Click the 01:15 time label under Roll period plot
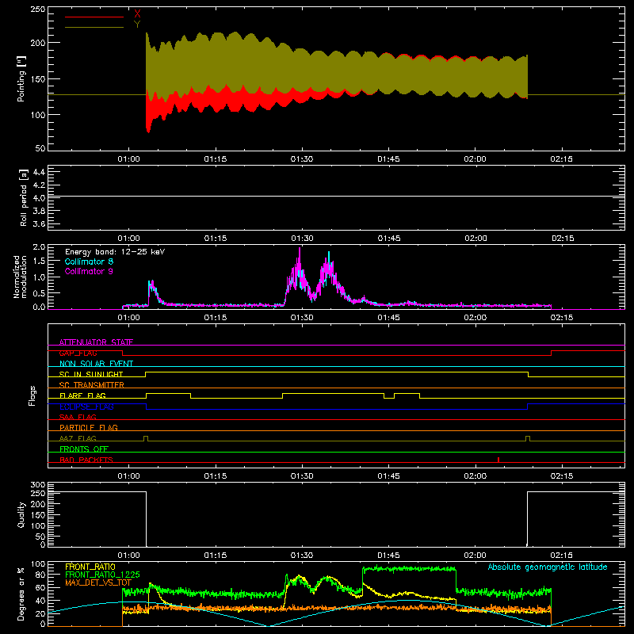The height and width of the screenshot is (634, 634). click(x=215, y=239)
